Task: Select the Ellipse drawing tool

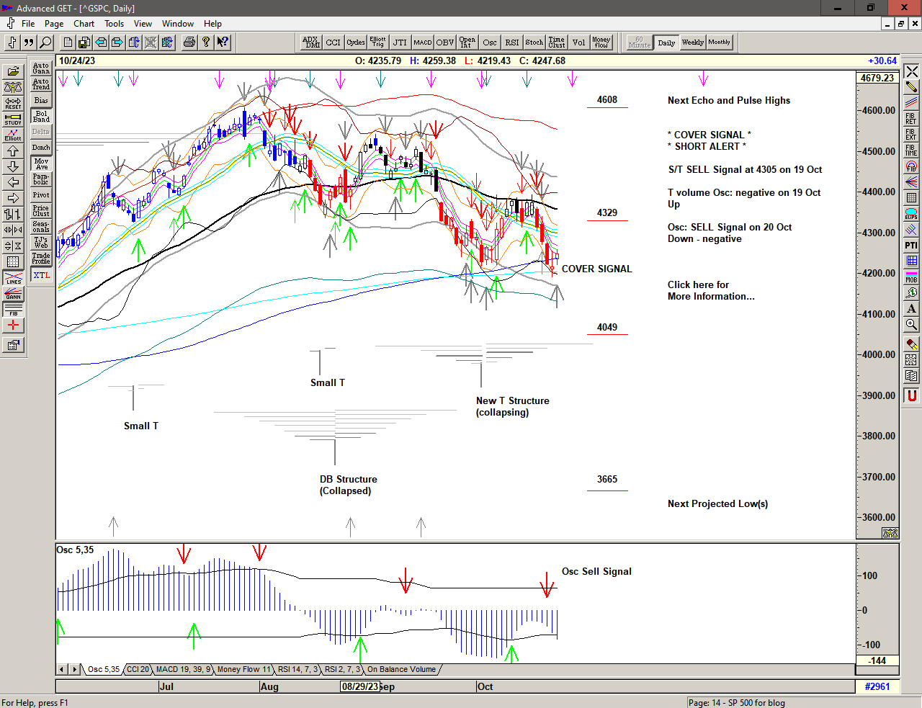Action: [x=911, y=214]
